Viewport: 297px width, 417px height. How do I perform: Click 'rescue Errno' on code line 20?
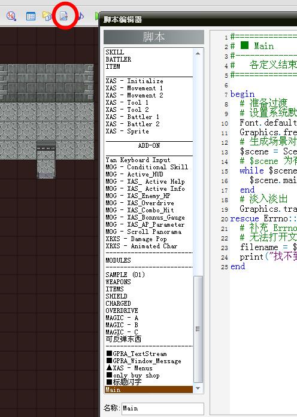coord(259,218)
